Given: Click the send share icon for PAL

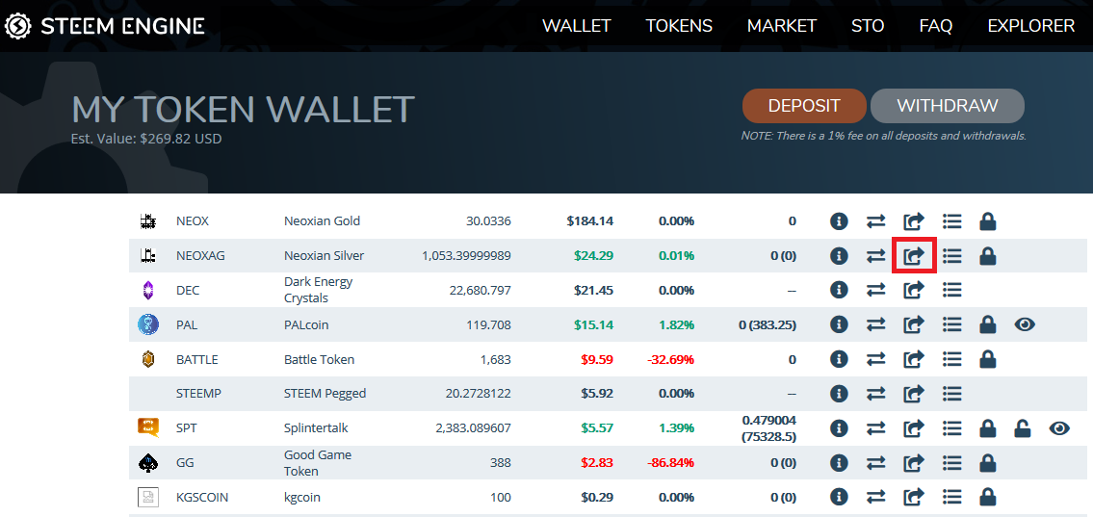Looking at the screenshot, I should pos(913,324).
